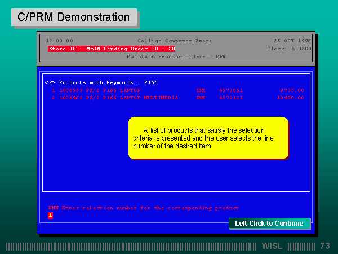This screenshot has height=254, width=338.
Task: Click the red Store ID highlighted bar
Action: [x=112, y=49]
